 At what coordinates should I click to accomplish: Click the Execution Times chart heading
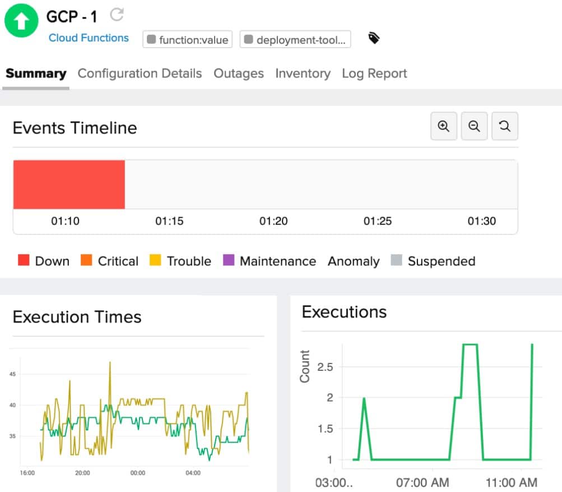[x=77, y=317]
